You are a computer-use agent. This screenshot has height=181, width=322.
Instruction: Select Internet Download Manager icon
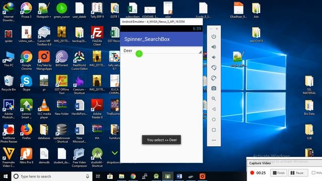pyautogui.click(x=9, y=12)
